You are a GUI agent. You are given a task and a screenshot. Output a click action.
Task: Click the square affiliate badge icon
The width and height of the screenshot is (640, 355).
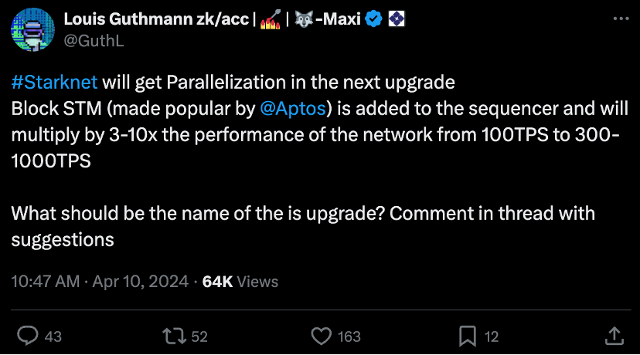pyautogui.click(x=397, y=19)
